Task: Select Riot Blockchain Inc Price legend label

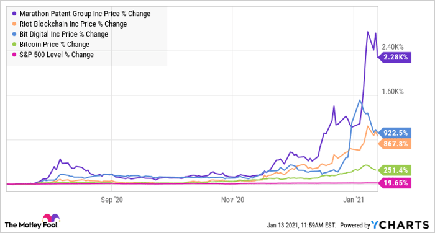Action: pos(73,24)
